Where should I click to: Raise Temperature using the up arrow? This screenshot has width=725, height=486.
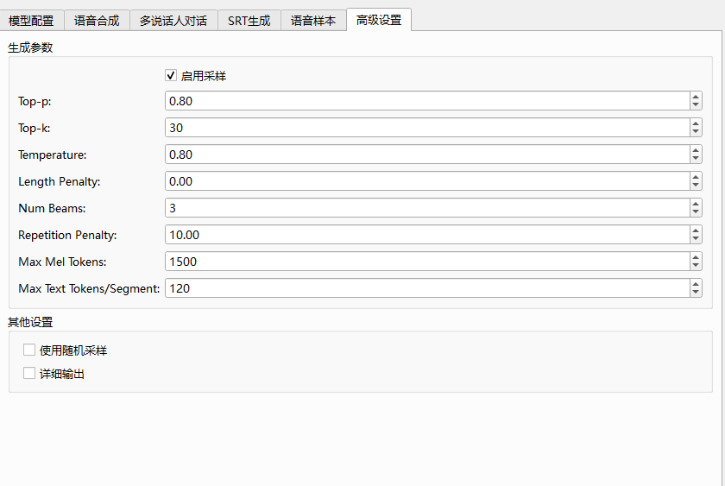tap(696, 150)
